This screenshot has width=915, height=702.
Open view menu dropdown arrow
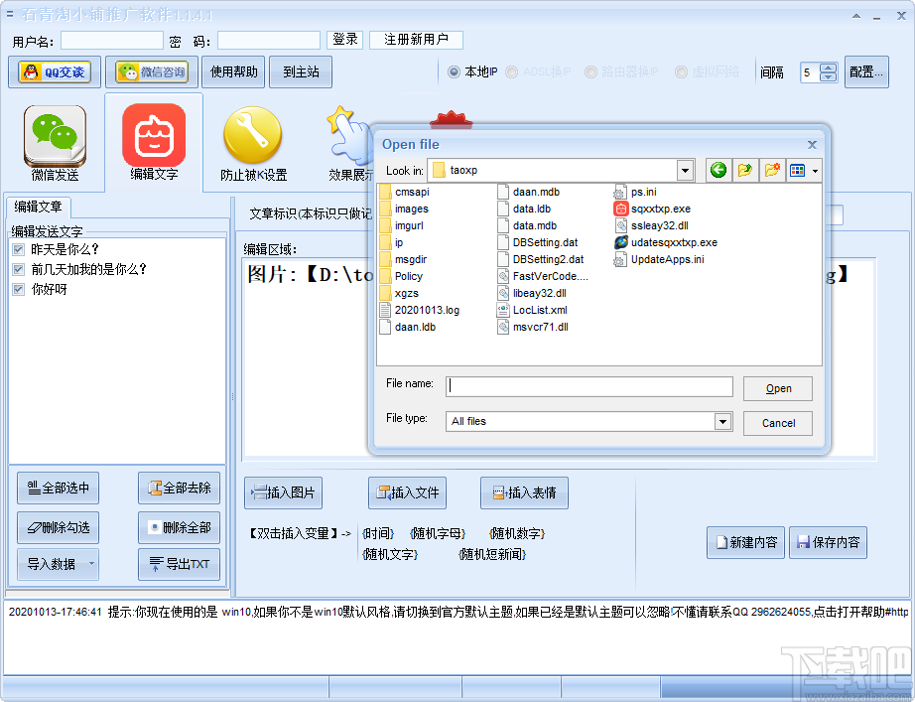815,171
